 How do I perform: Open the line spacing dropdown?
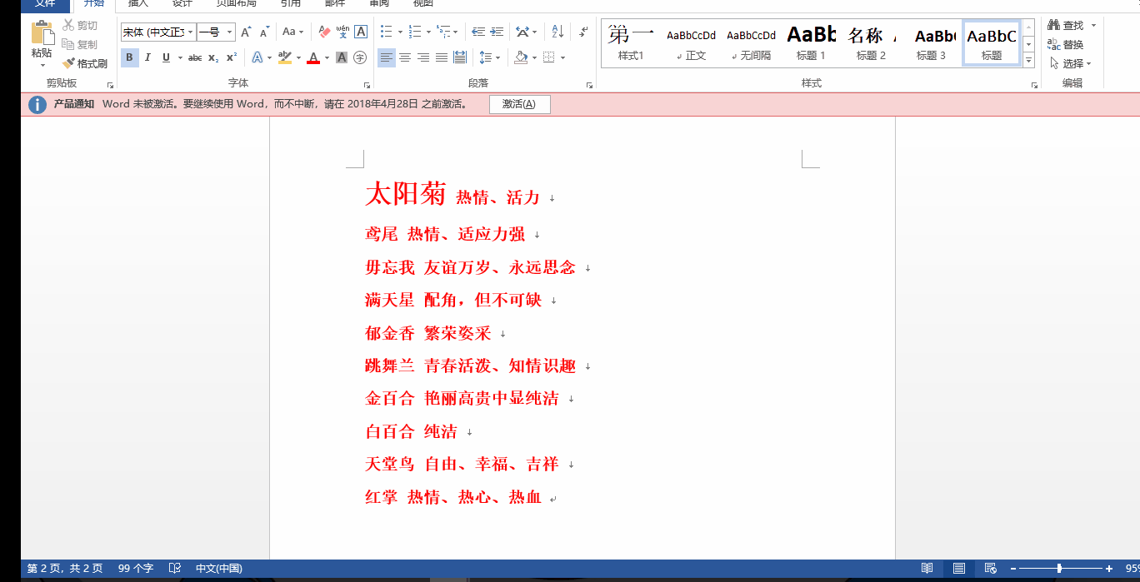click(x=490, y=57)
